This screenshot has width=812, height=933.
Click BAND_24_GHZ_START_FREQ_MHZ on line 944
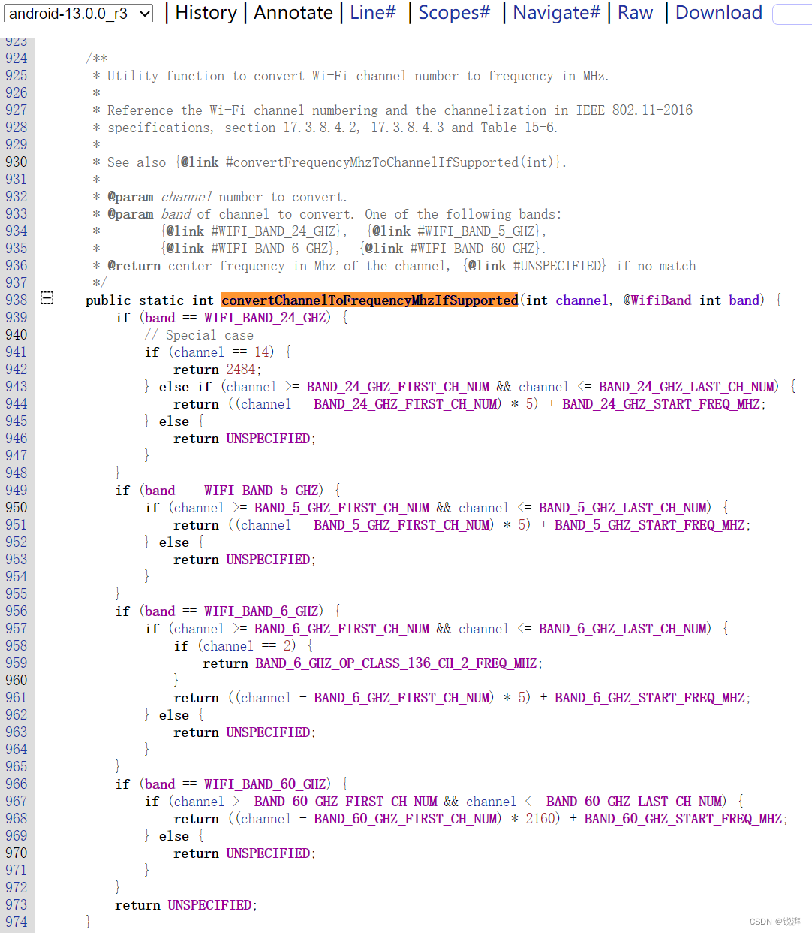point(661,404)
